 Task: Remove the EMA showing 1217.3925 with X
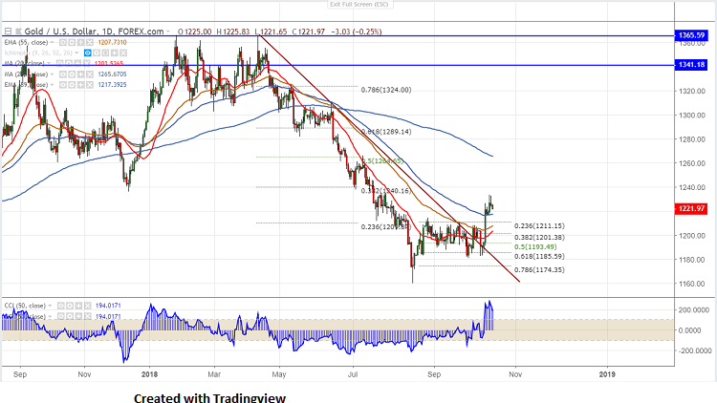pos(90,85)
